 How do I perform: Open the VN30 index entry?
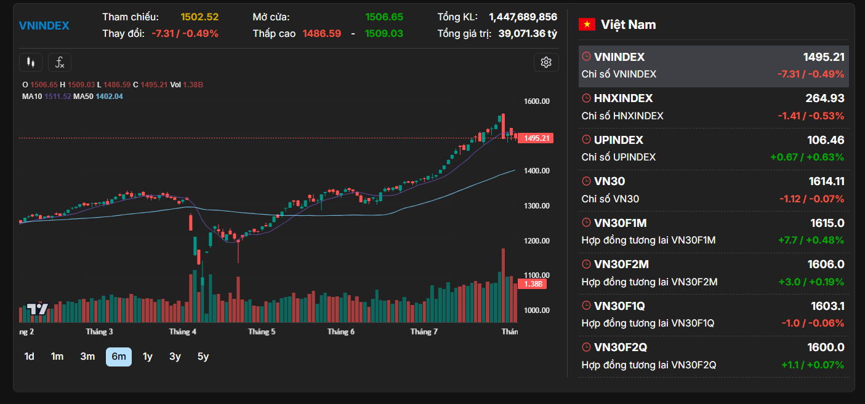(x=714, y=190)
